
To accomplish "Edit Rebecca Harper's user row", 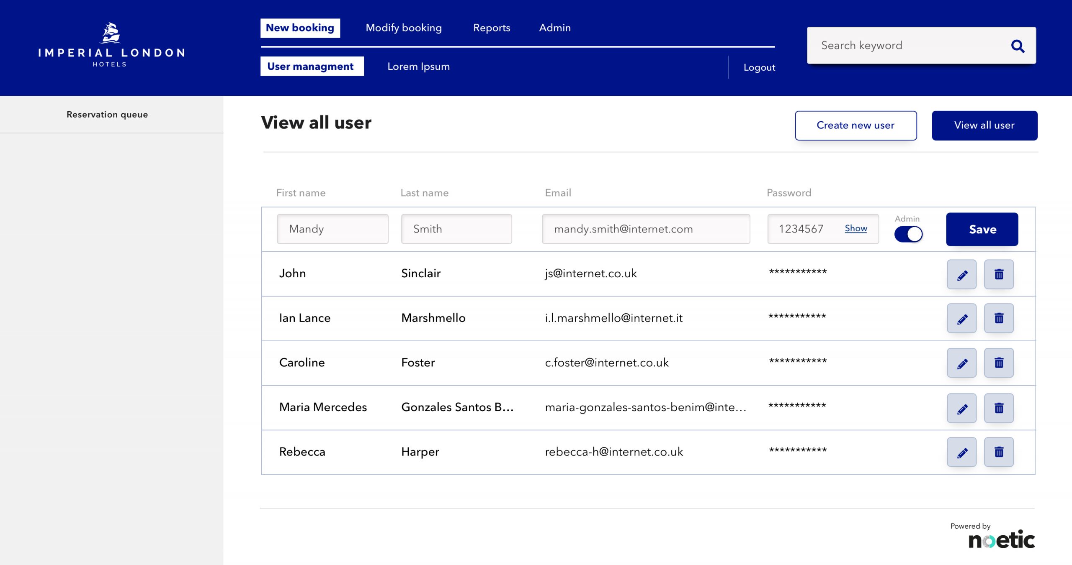I will click(x=961, y=452).
